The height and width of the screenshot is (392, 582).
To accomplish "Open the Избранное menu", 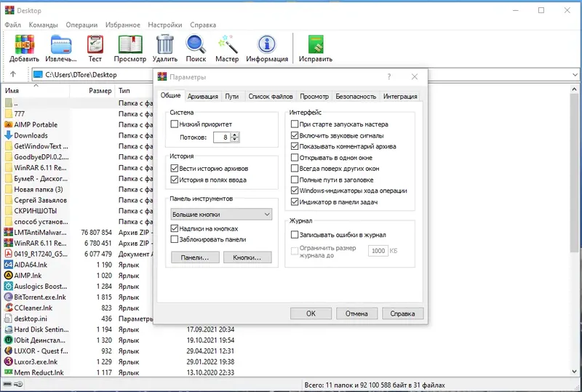I will 123,25.
